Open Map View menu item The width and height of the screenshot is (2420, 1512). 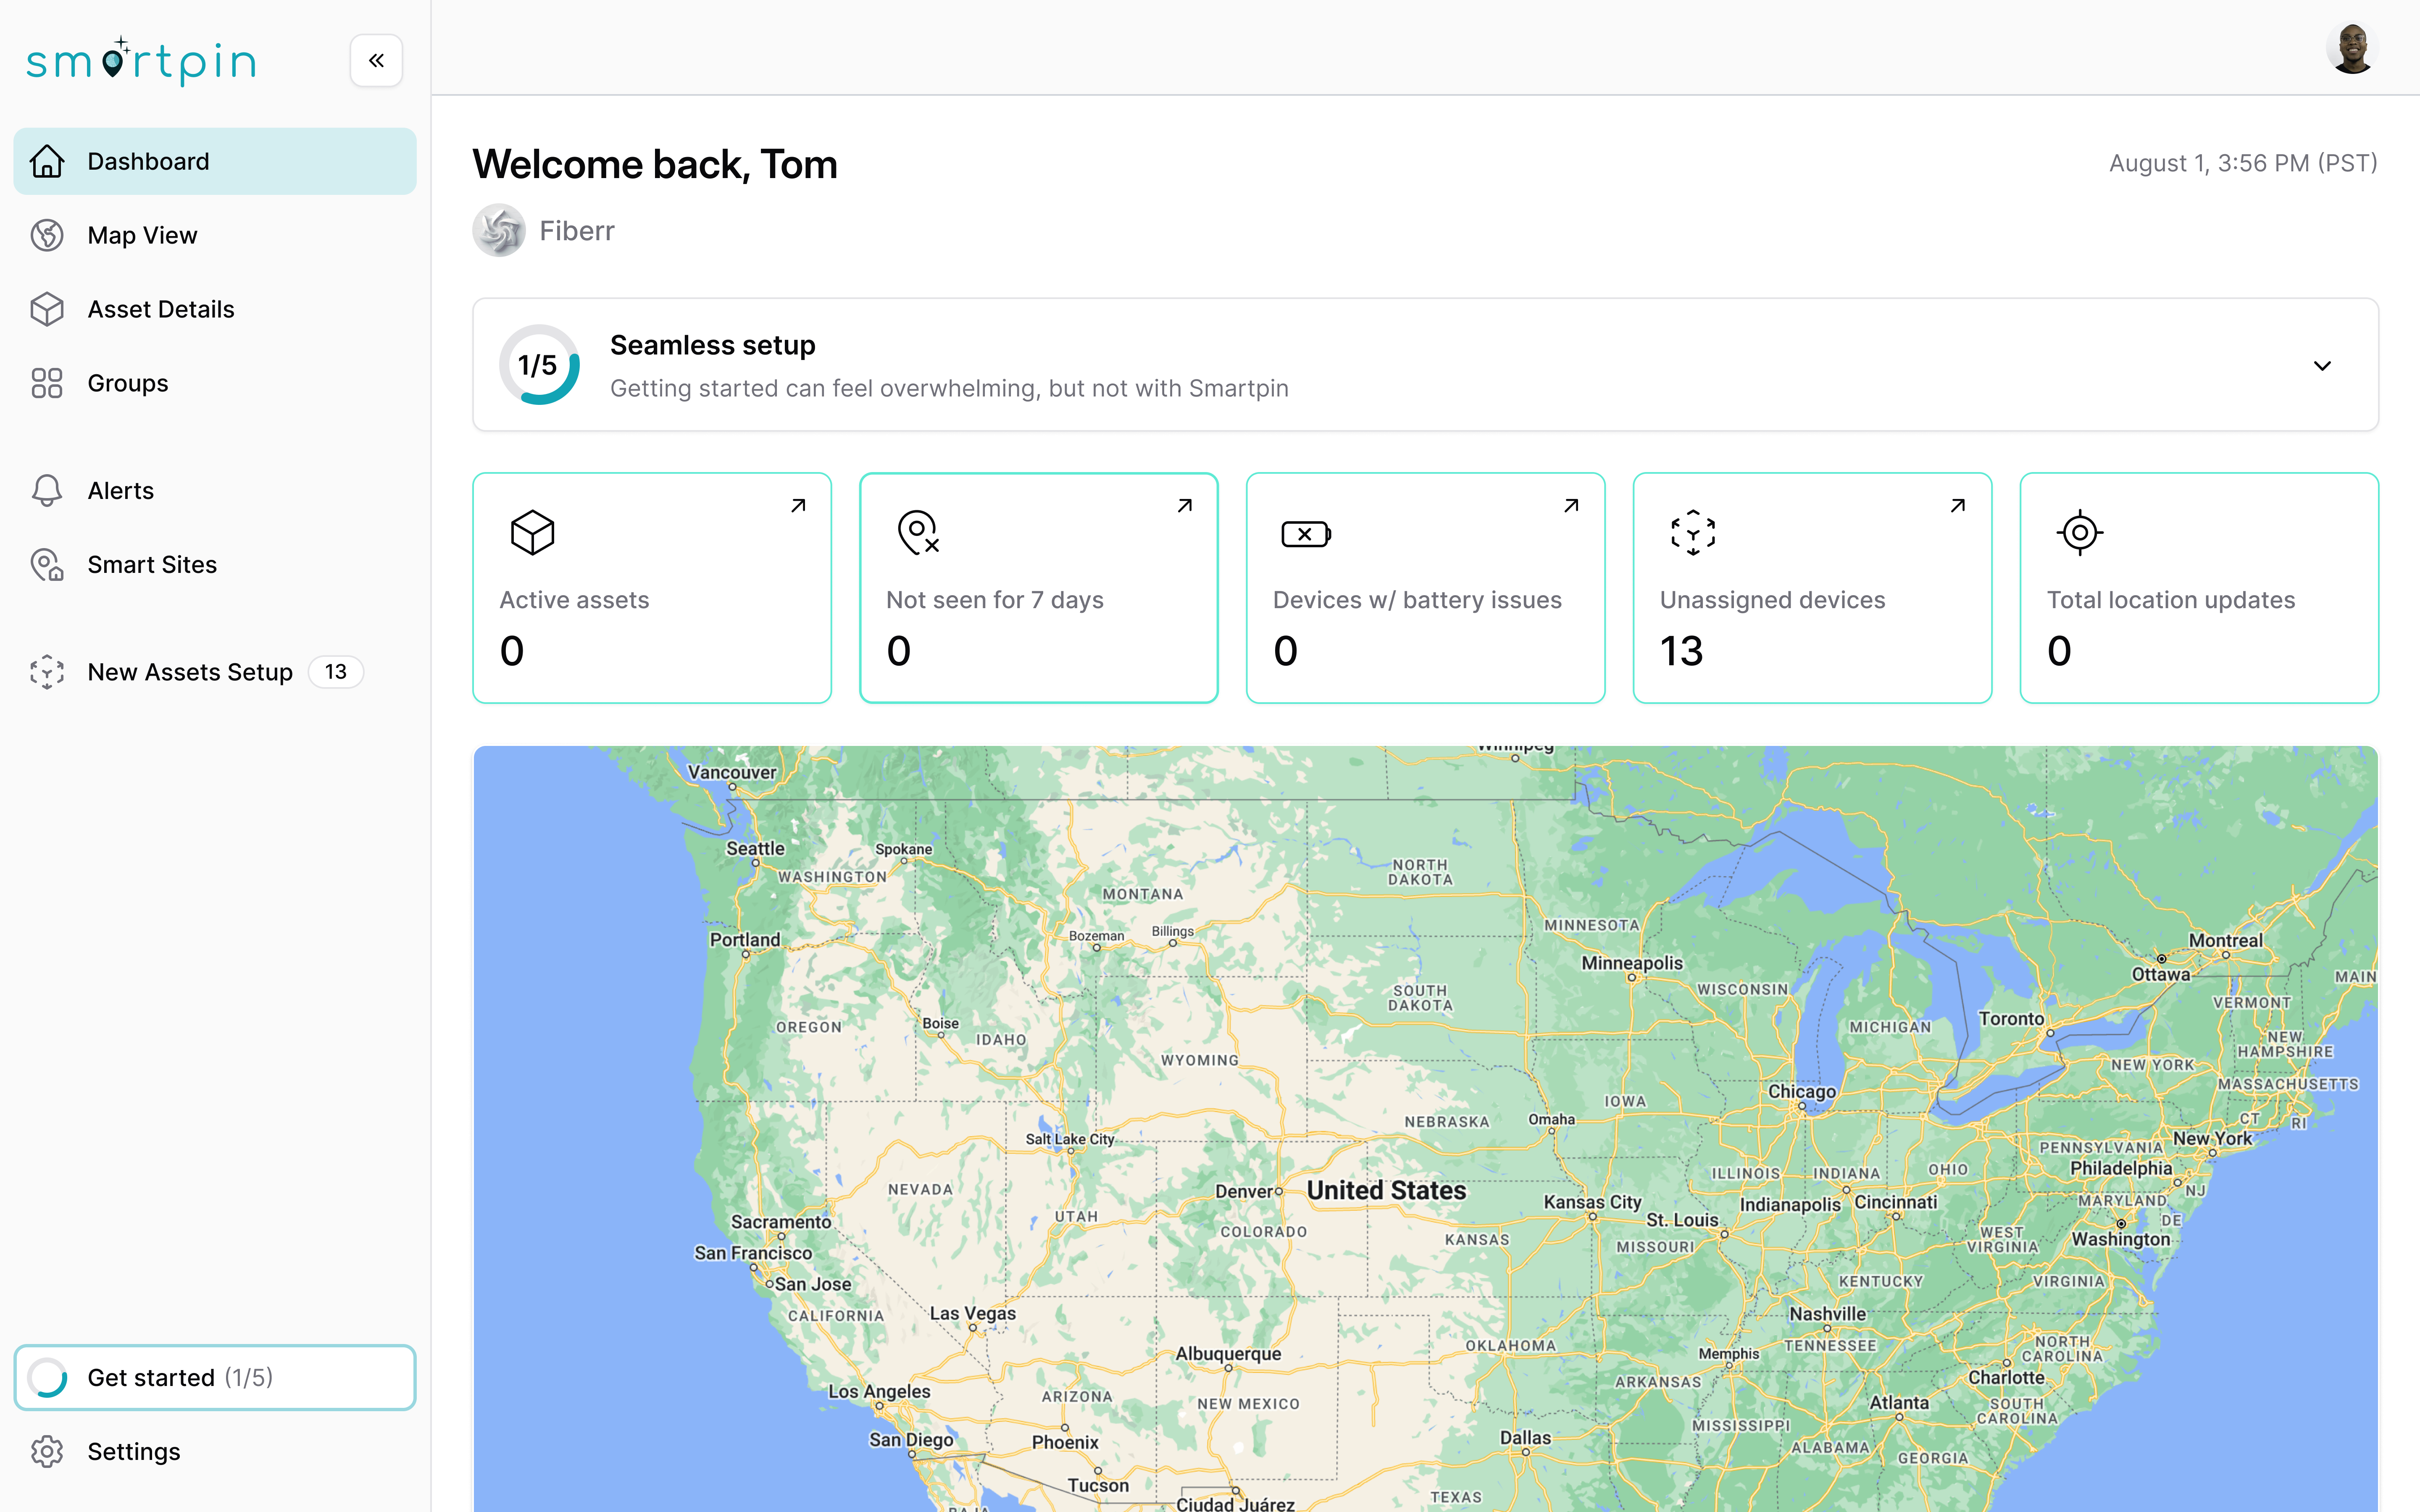pos(215,235)
